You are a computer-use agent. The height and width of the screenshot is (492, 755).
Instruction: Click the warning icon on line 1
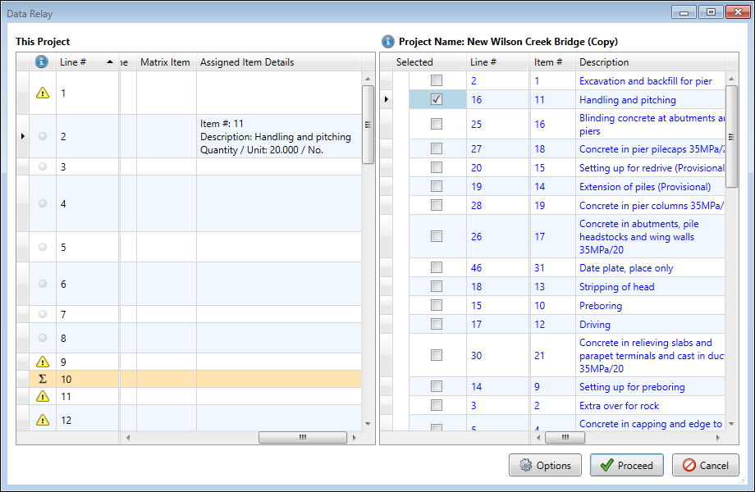coord(43,93)
